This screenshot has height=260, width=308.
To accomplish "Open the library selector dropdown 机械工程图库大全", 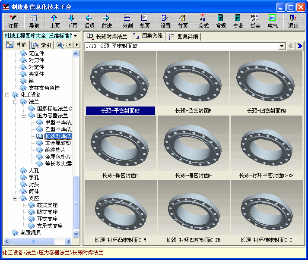I will tap(76, 35).
